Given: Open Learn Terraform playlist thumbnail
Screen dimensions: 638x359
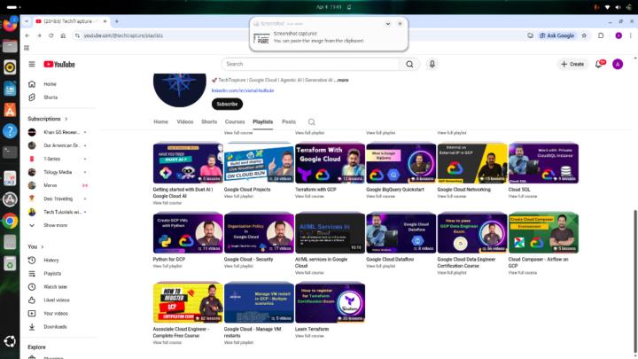Looking at the screenshot, I should pos(330,302).
